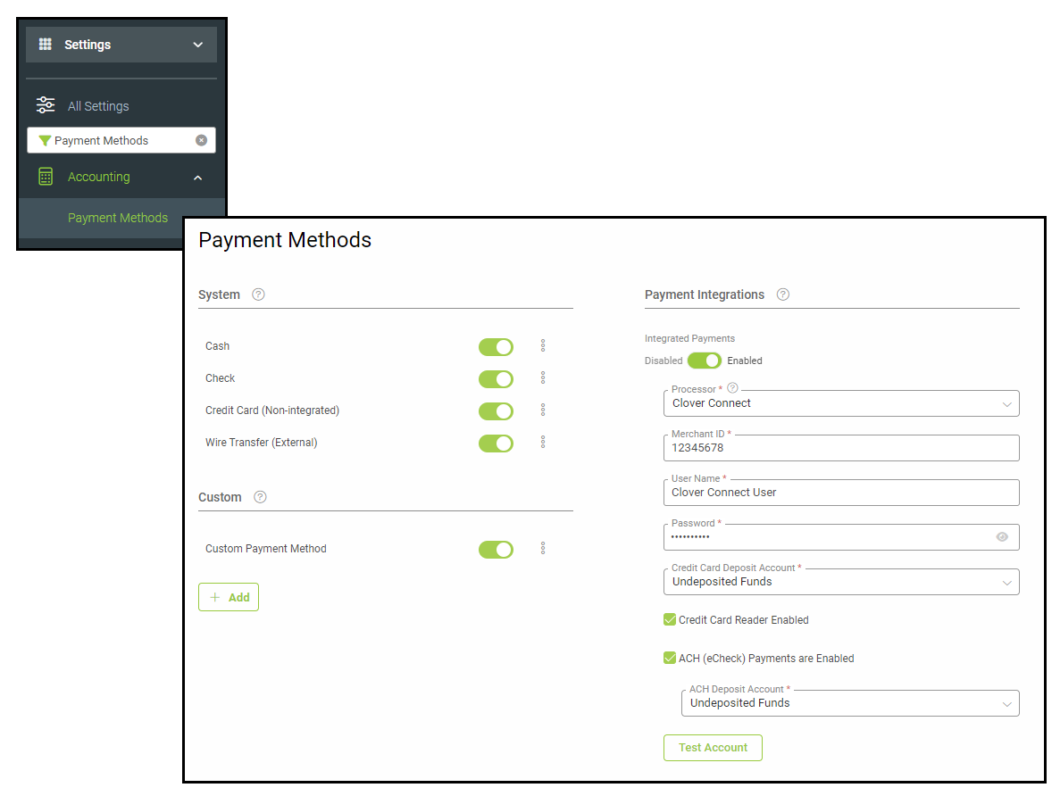The width and height of the screenshot is (1060, 796).
Task: Click the help icon beside Payment Integrations
Action: 782,294
